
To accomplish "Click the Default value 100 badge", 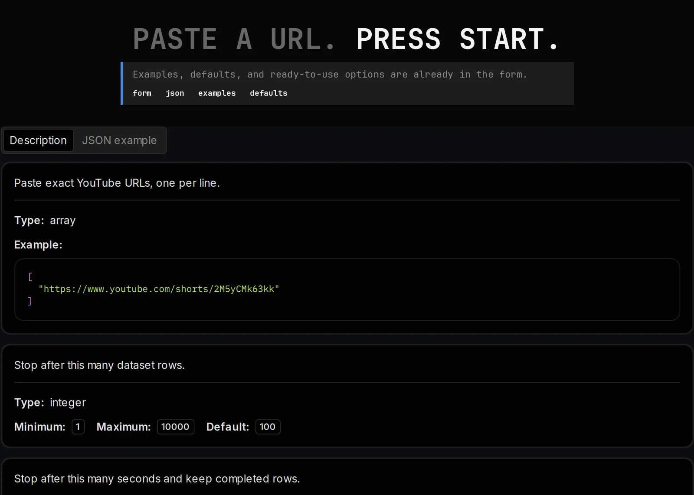I will coord(268,427).
